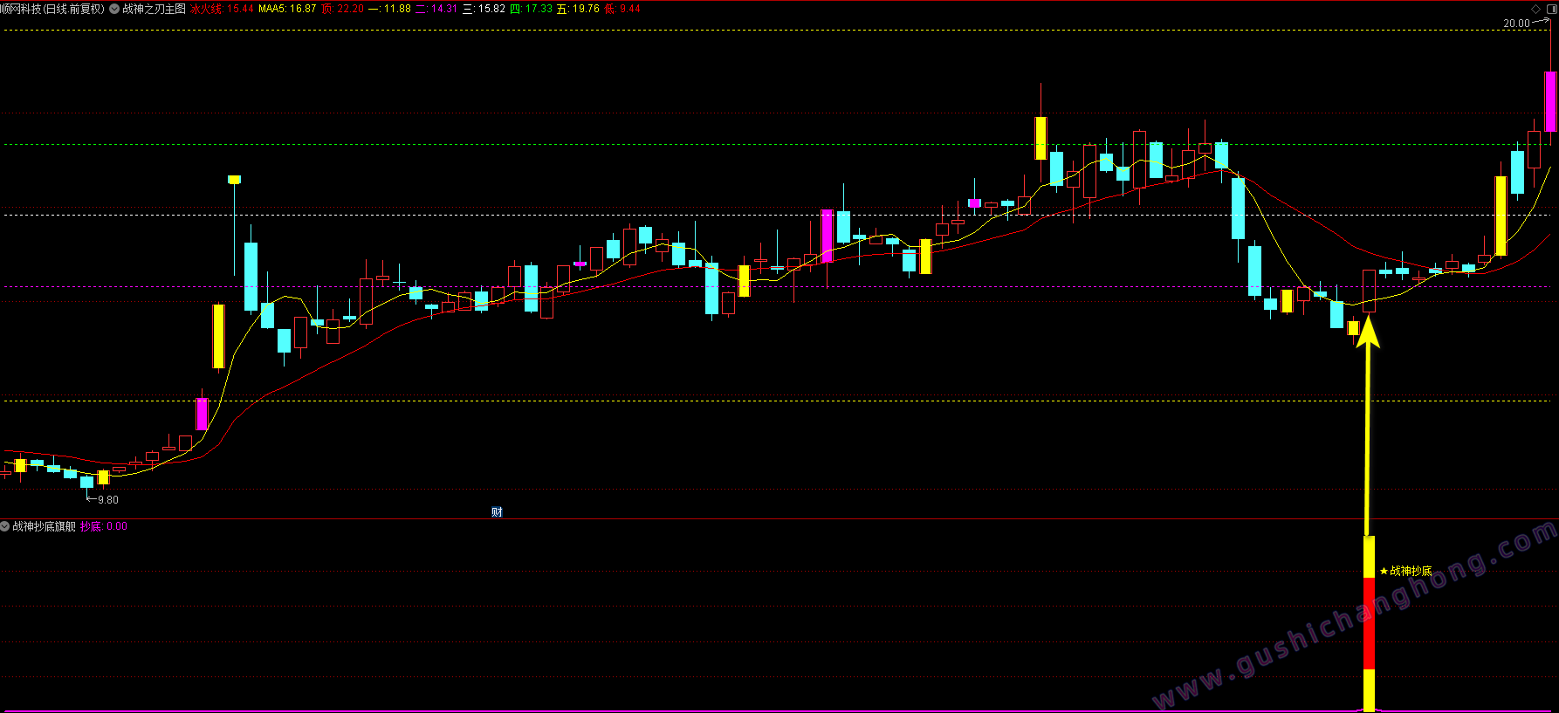Select the 四: 17.33 indicator value

pos(531,9)
